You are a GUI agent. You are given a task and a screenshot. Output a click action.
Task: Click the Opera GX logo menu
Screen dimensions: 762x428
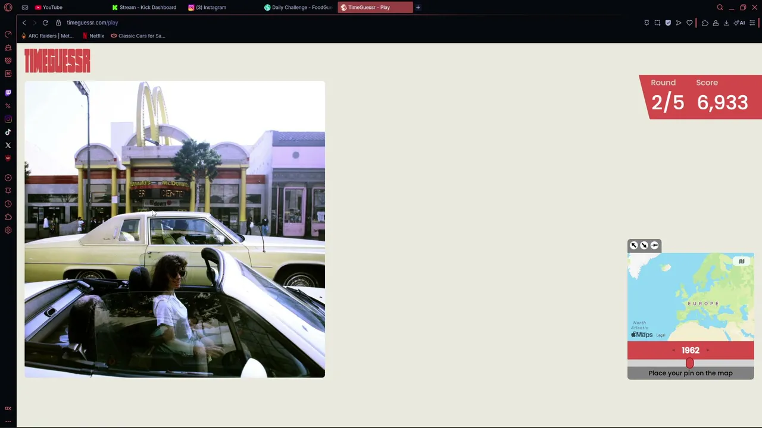point(8,7)
